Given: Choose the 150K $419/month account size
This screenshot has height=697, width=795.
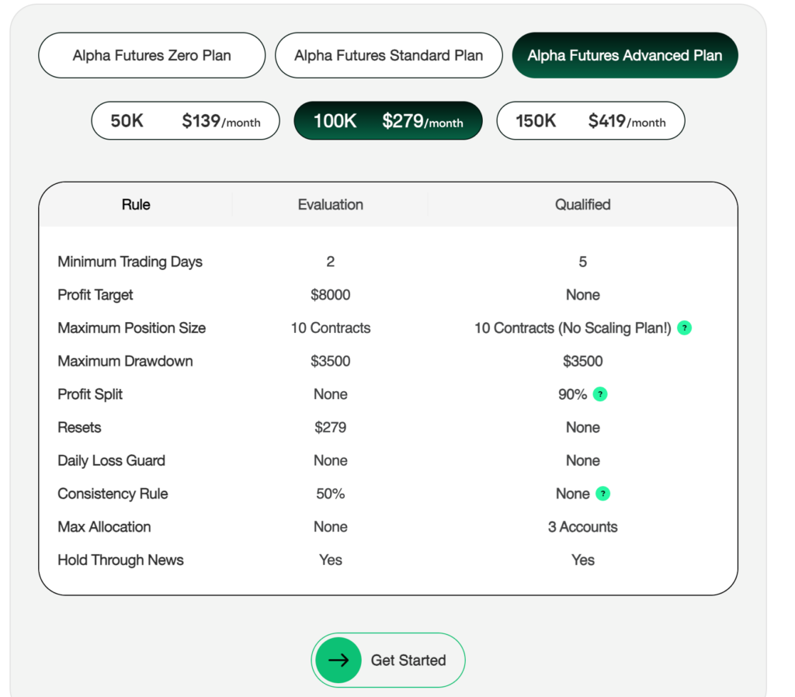Looking at the screenshot, I should [590, 121].
